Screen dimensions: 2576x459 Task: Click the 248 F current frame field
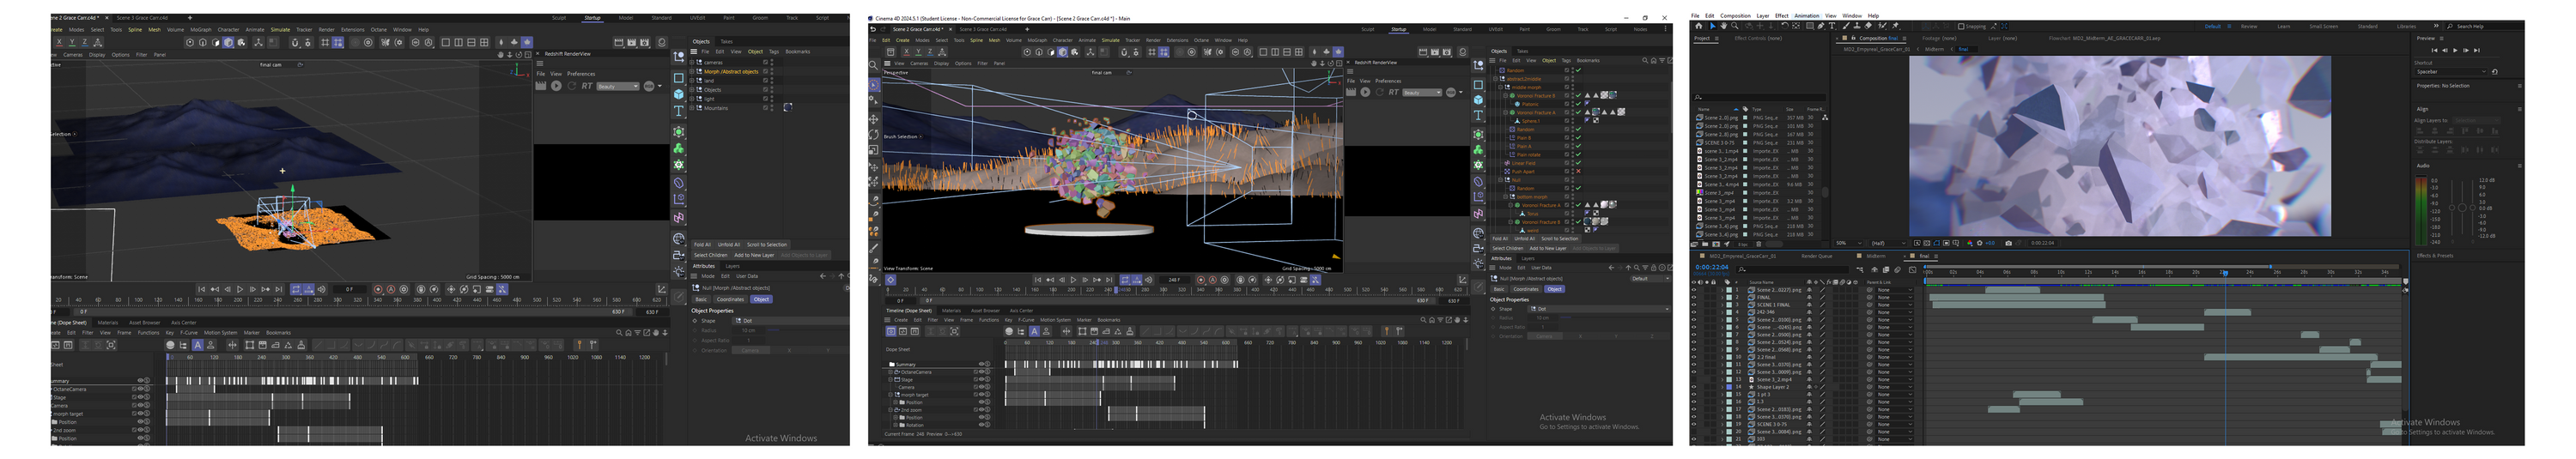pos(1175,280)
